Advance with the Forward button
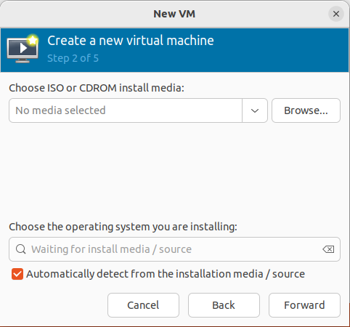The width and height of the screenshot is (350, 327). pos(304,305)
